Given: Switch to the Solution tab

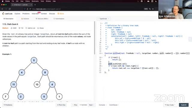Looking at the screenshot, I should 25,19.
